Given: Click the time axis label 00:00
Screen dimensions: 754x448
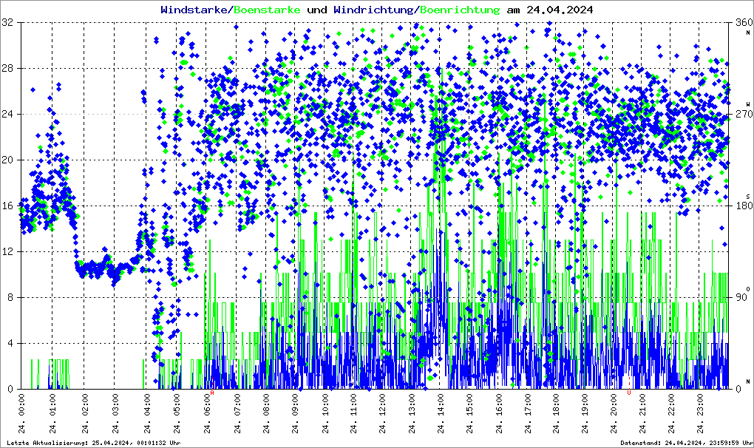Looking at the screenshot, I should pyautogui.click(x=22, y=413).
